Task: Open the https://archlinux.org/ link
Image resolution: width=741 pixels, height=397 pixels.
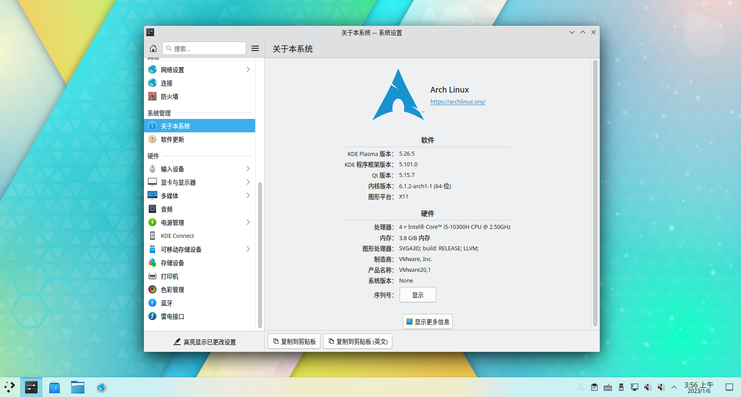Action: click(x=458, y=102)
